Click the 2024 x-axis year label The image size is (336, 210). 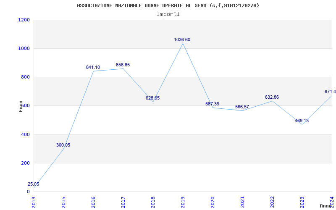[332, 202]
